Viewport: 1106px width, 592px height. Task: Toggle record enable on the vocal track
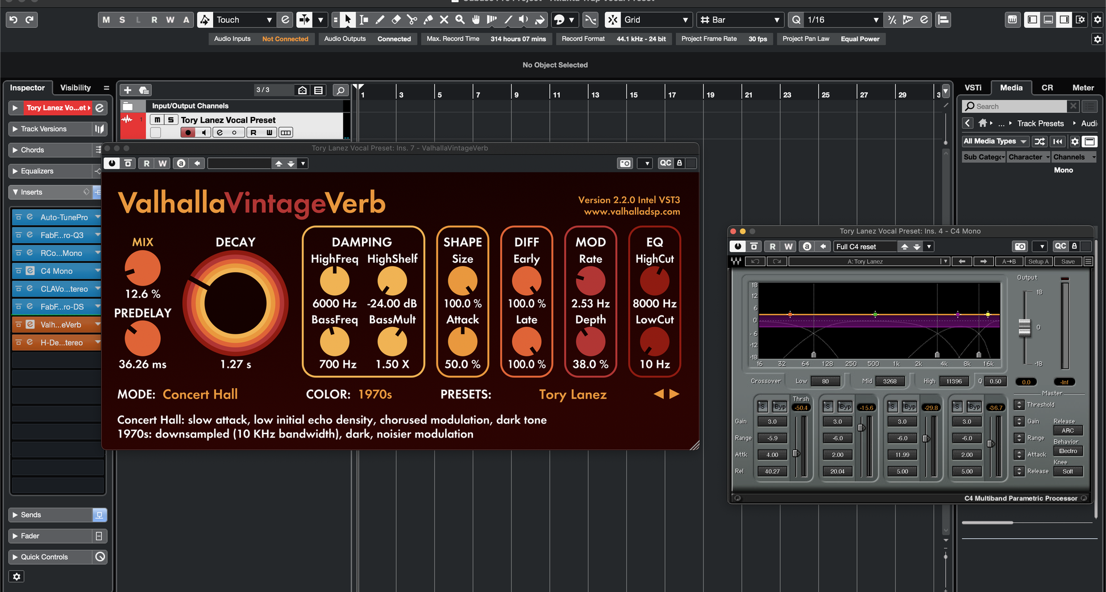pos(187,133)
